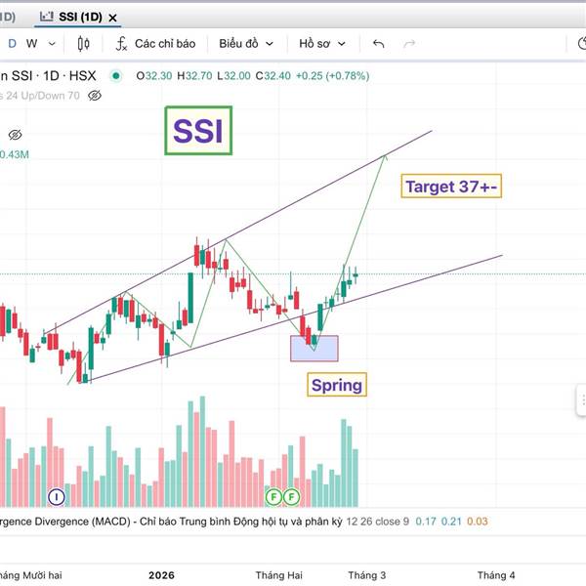The image size is (586, 586).
Task: Click the Tháng 3 time axis label
Action: [366, 575]
